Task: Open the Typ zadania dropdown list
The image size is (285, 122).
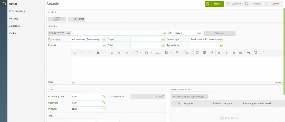Action: pos(222,45)
